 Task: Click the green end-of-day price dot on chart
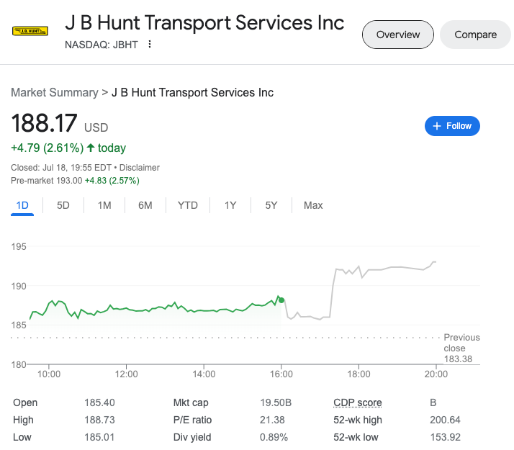click(x=281, y=300)
